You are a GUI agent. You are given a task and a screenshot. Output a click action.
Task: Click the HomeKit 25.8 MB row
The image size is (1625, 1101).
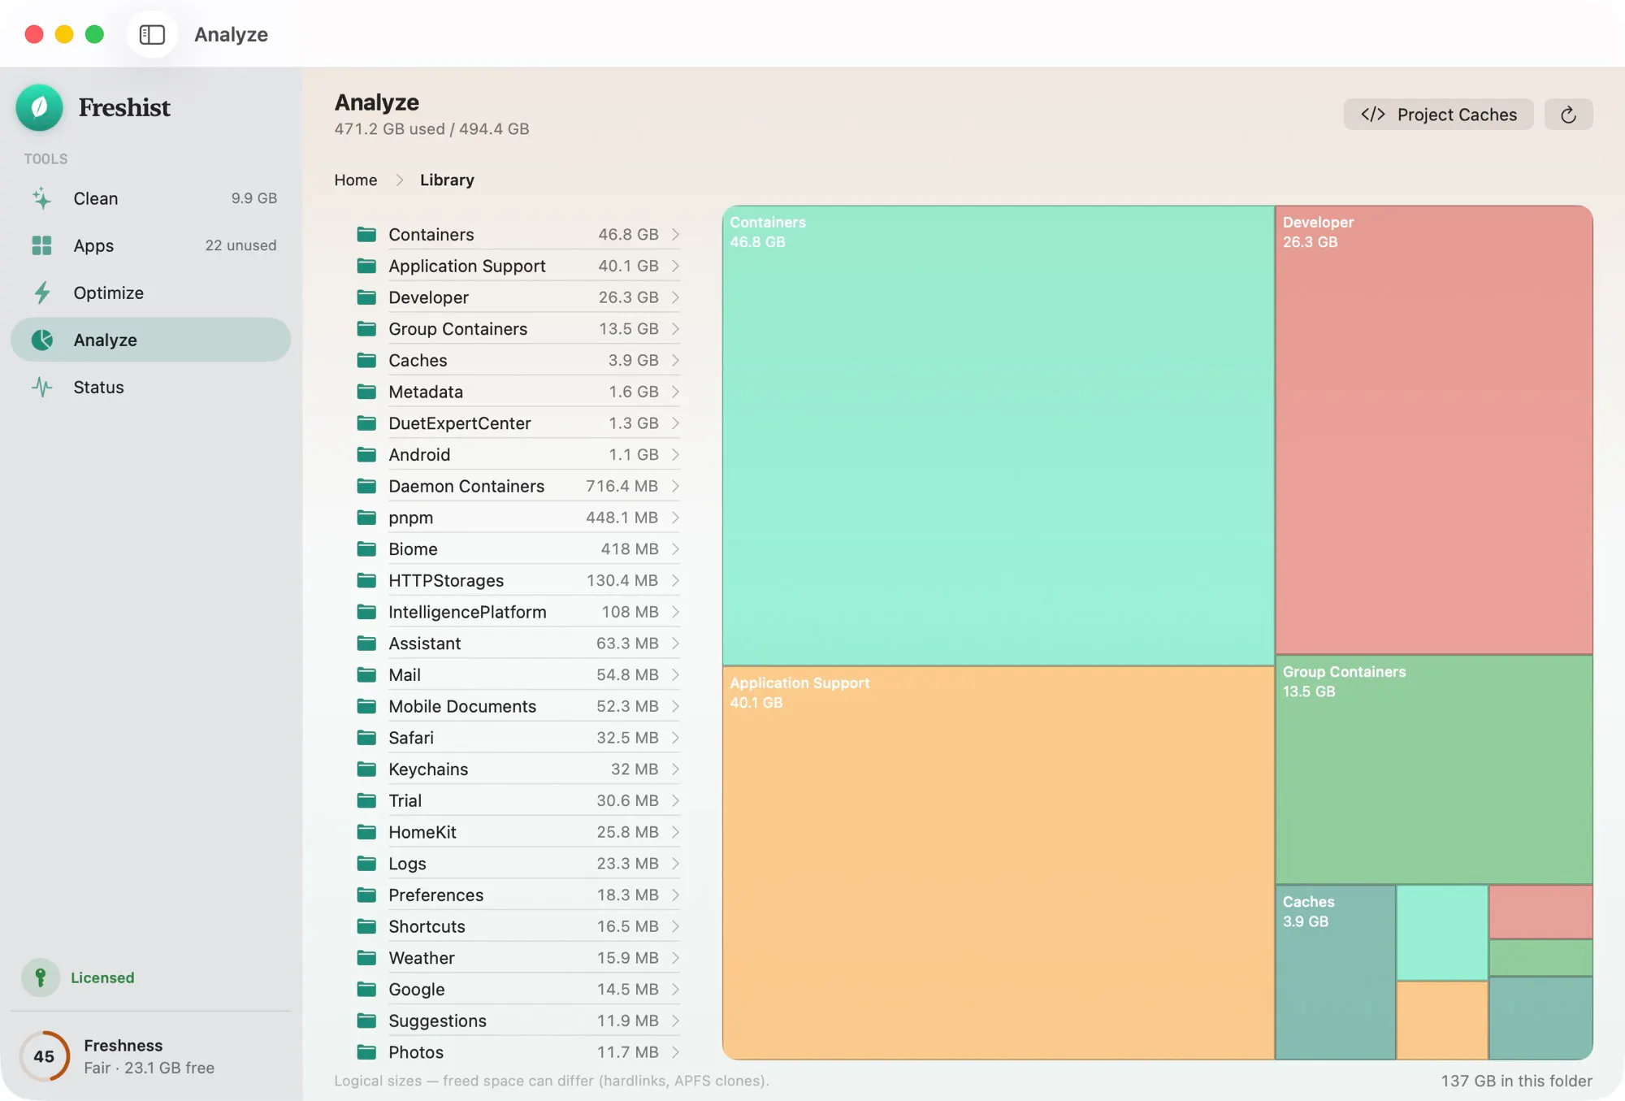[518, 832]
